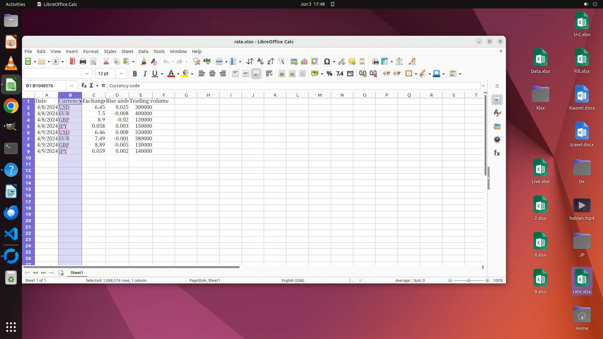Click the Sort Ascending icon
Screen dimensions: 603x339
coord(260,62)
